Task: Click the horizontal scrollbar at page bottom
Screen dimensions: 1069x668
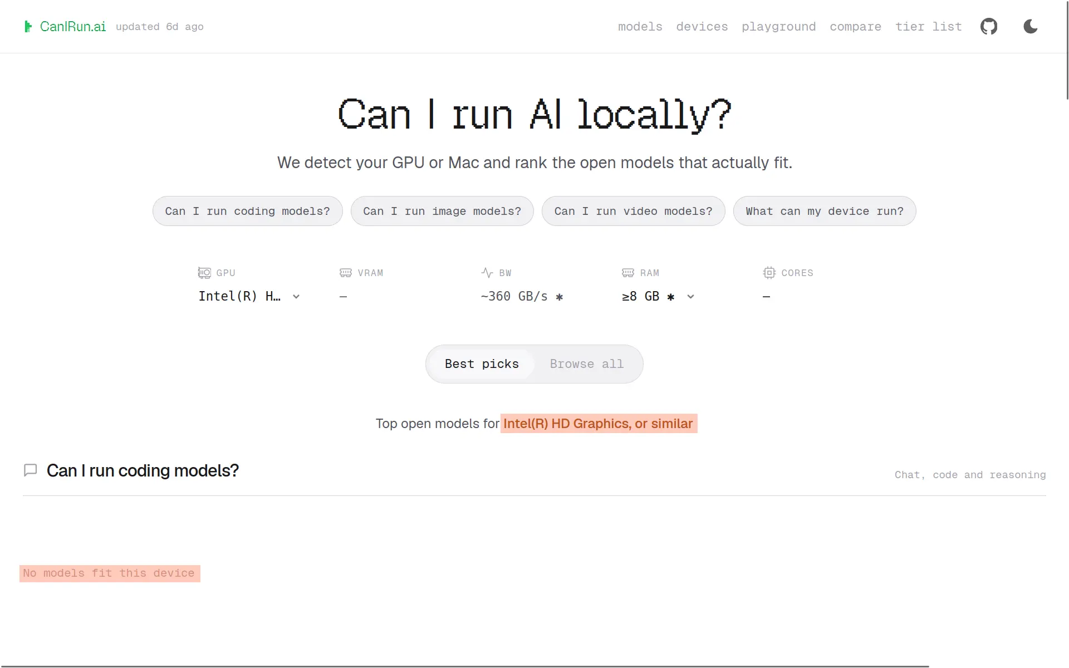Action: click(465, 666)
